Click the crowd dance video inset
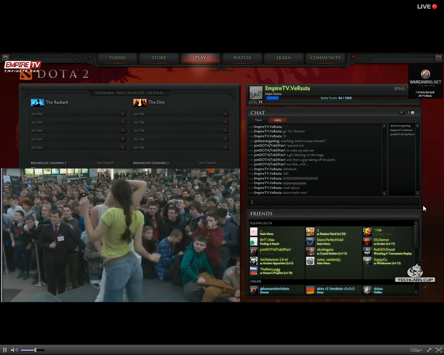This screenshot has height=355, width=444. [121, 235]
